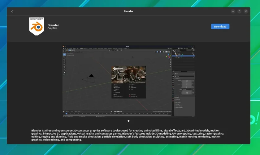Go back using the header arrow
This screenshot has height=155, width=260.
[x=12, y=11]
